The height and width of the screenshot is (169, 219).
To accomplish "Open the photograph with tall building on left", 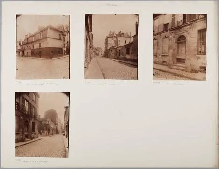I will pos(43,125).
